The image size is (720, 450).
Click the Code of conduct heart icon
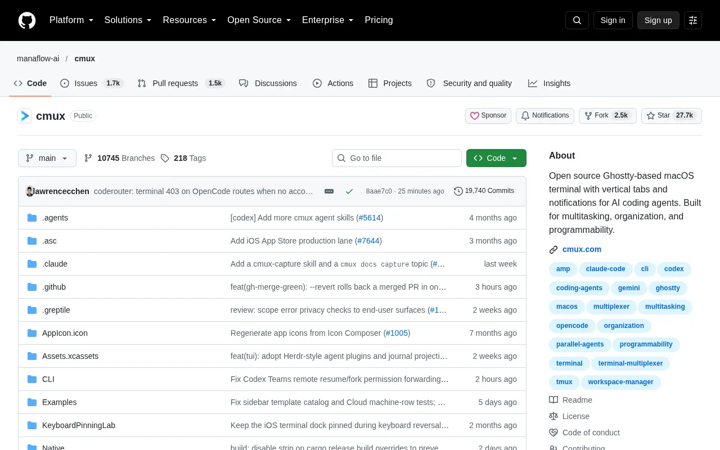tap(553, 433)
